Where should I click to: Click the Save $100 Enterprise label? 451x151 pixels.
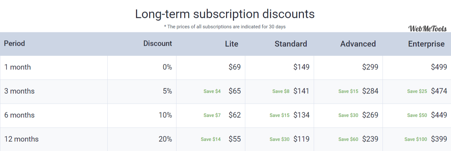click(416, 139)
